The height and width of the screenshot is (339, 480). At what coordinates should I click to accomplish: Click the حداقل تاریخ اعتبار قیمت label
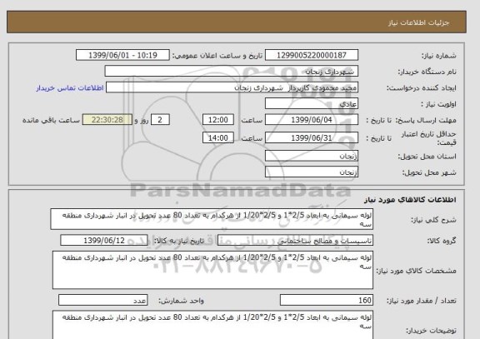(x=428, y=138)
